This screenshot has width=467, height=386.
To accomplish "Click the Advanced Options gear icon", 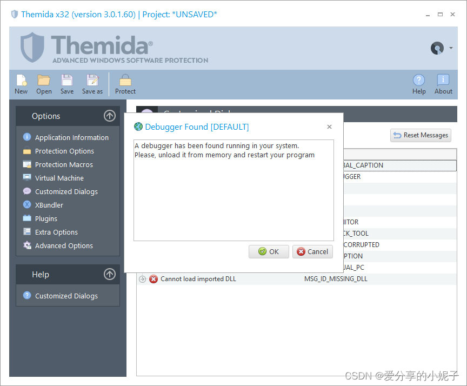I will pyautogui.click(x=27, y=245).
